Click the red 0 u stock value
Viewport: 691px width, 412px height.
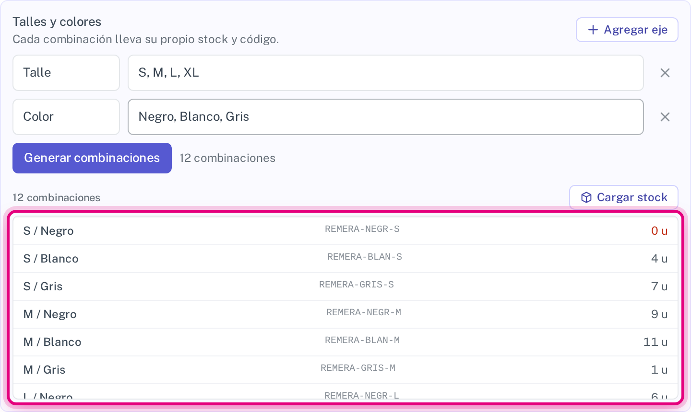(x=659, y=231)
